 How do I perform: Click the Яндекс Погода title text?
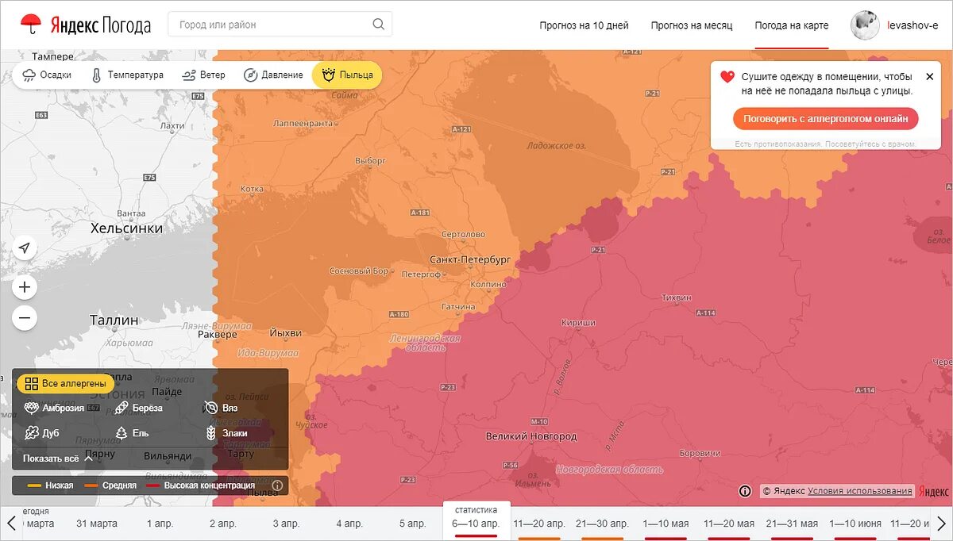click(x=100, y=25)
